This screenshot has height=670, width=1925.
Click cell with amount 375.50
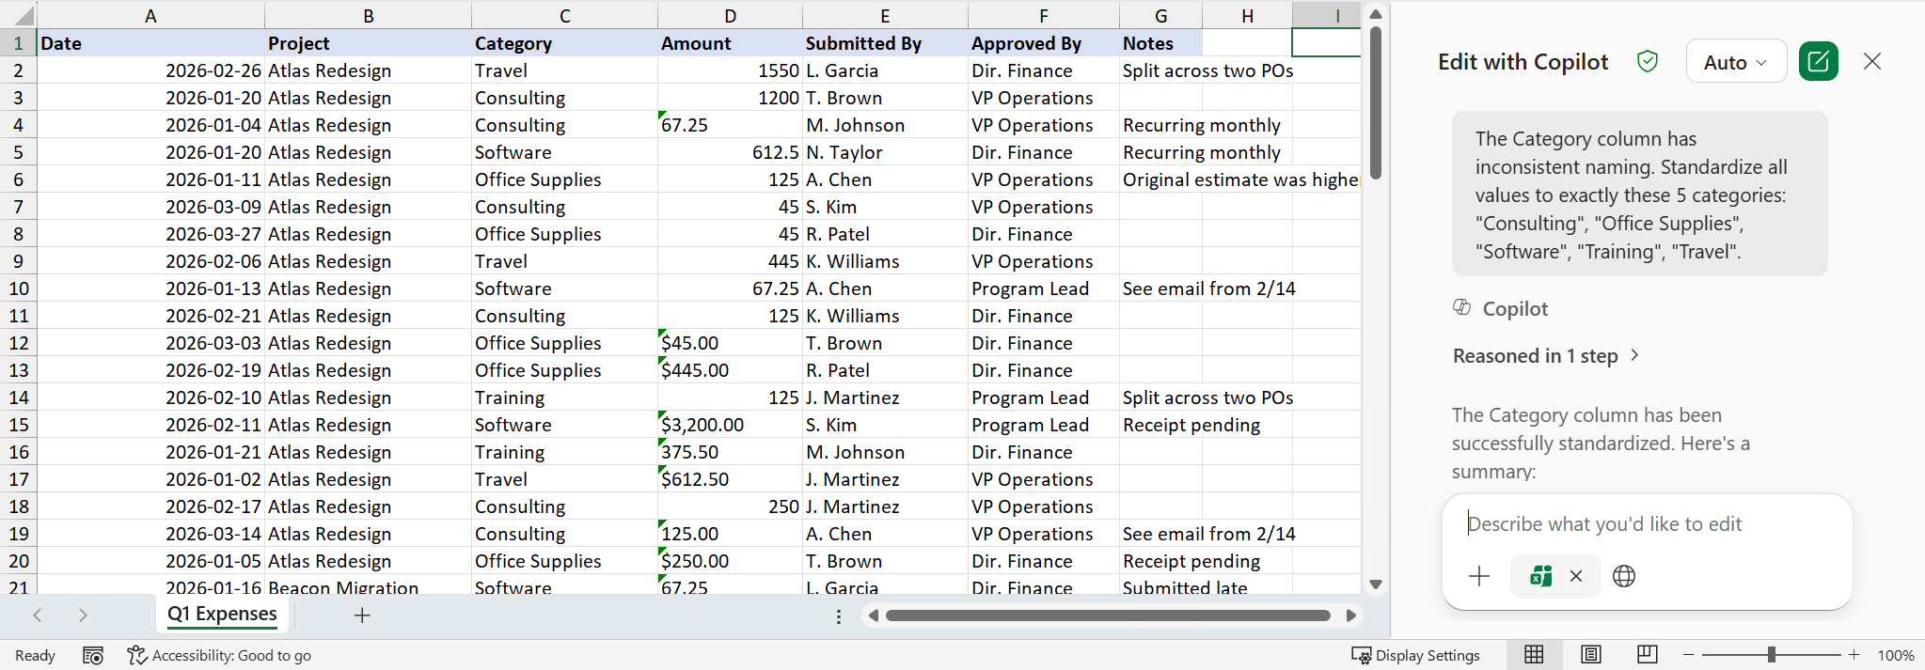(730, 452)
